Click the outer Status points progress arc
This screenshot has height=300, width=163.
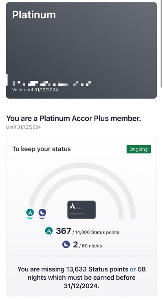[x=82, y=165]
